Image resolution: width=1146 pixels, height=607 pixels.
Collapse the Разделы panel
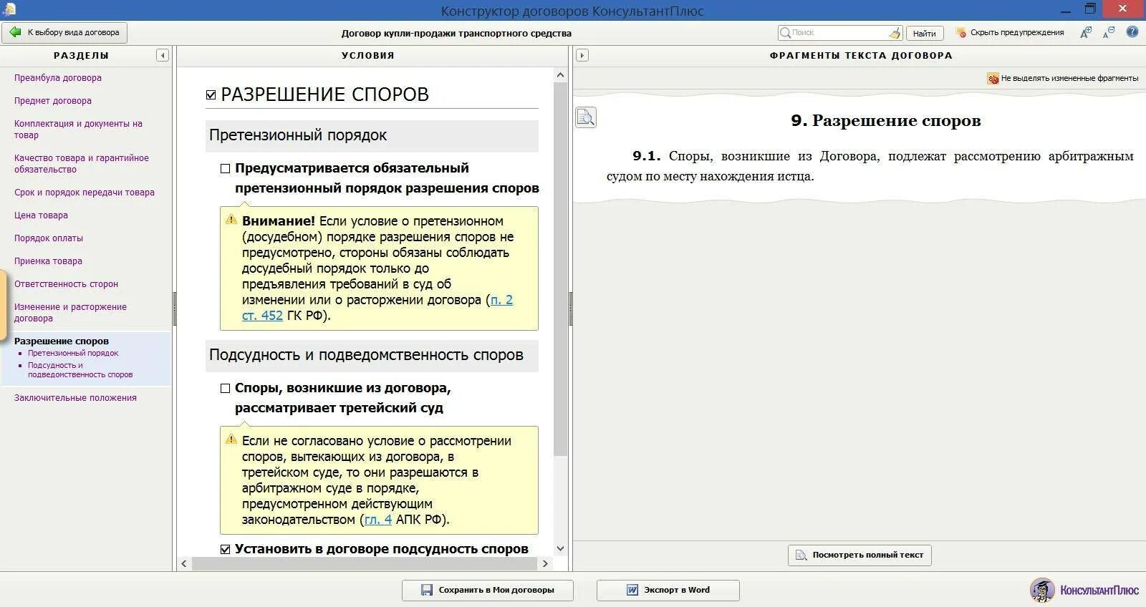pos(163,55)
